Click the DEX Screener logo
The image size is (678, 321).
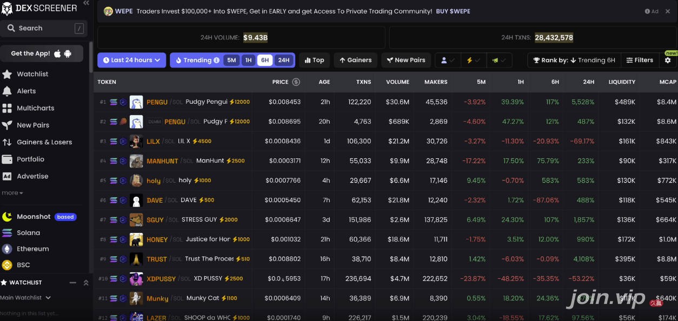[x=39, y=8]
